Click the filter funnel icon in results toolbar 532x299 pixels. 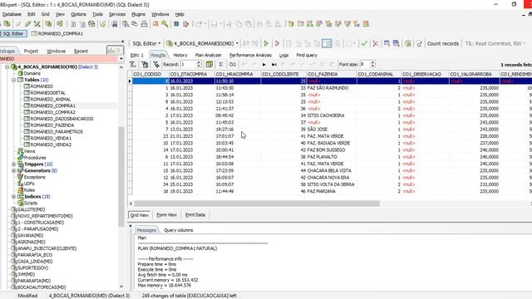[133, 65]
